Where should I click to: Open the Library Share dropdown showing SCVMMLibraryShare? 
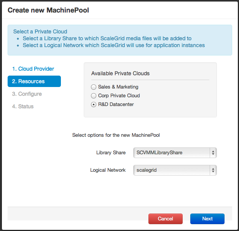click(x=171, y=153)
